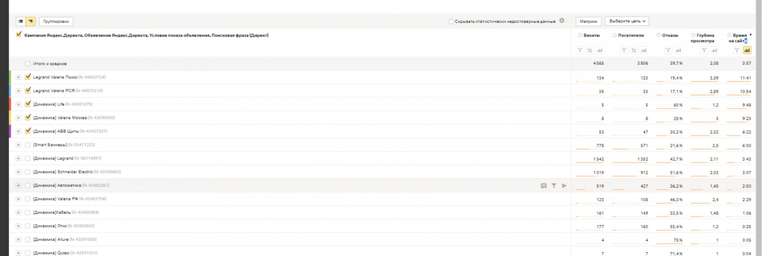Open table settings gear icon
This screenshot has width=762, height=256.
pyautogui.click(x=562, y=20)
